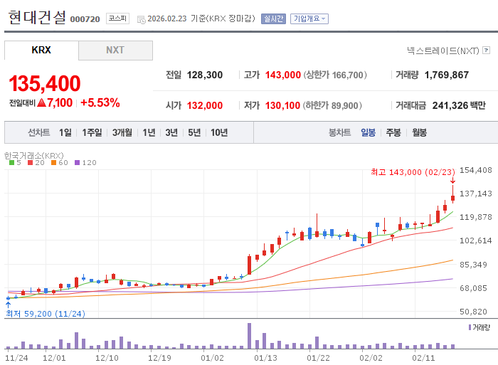The image size is (498, 365).
Task: Click the purple 120-day moving average legend square
Action: click(x=77, y=163)
